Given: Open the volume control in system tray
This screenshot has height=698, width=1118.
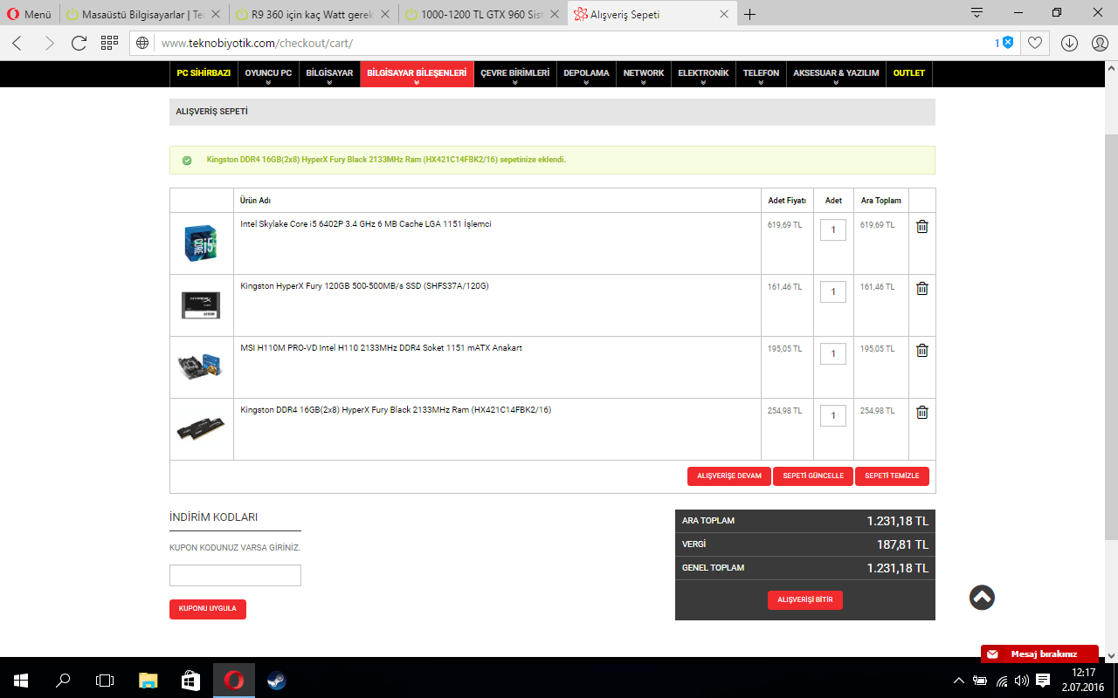Looking at the screenshot, I should click(x=1022, y=681).
